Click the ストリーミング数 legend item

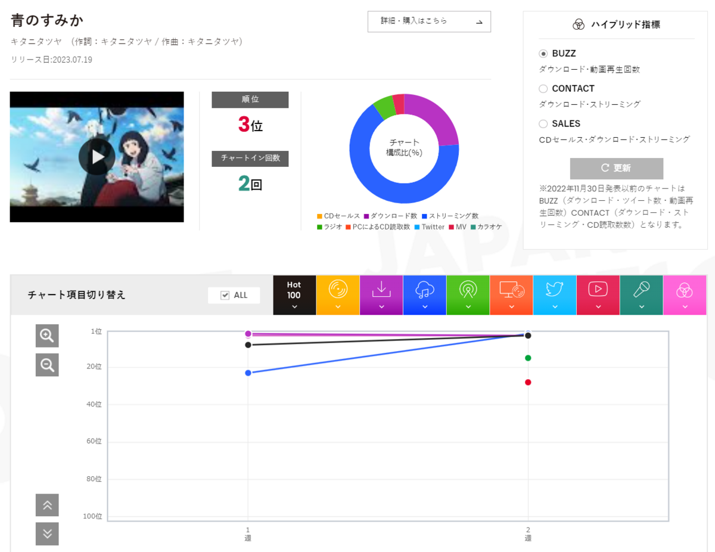[x=450, y=216]
